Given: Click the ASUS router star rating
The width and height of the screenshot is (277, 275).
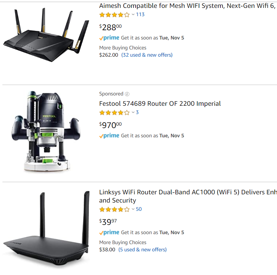Looking at the screenshot, I should tap(114, 15).
